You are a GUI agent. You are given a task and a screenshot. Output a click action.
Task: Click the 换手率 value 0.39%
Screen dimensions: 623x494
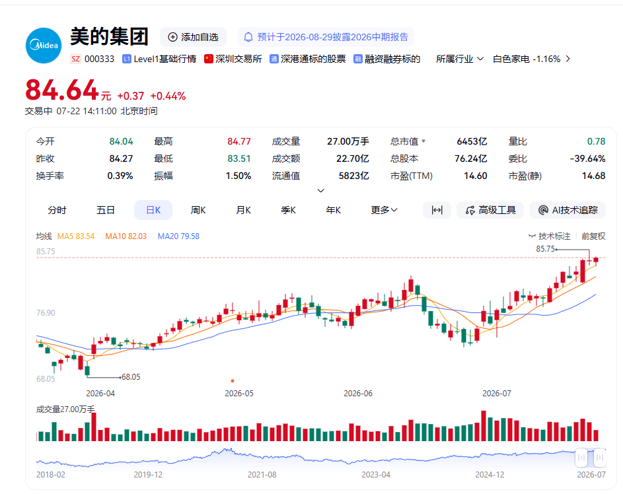point(120,176)
